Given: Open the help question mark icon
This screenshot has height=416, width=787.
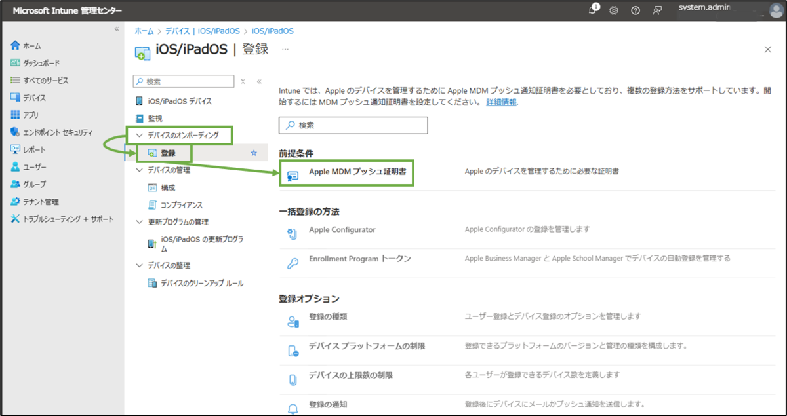Looking at the screenshot, I should click(636, 10).
